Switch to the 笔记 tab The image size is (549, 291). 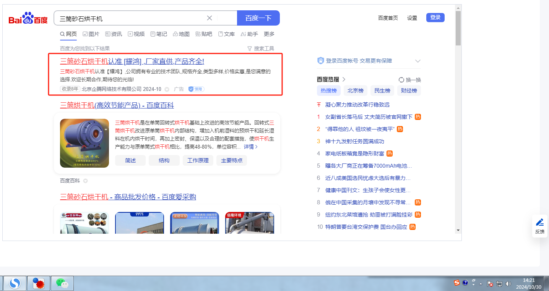click(x=159, y=34)
